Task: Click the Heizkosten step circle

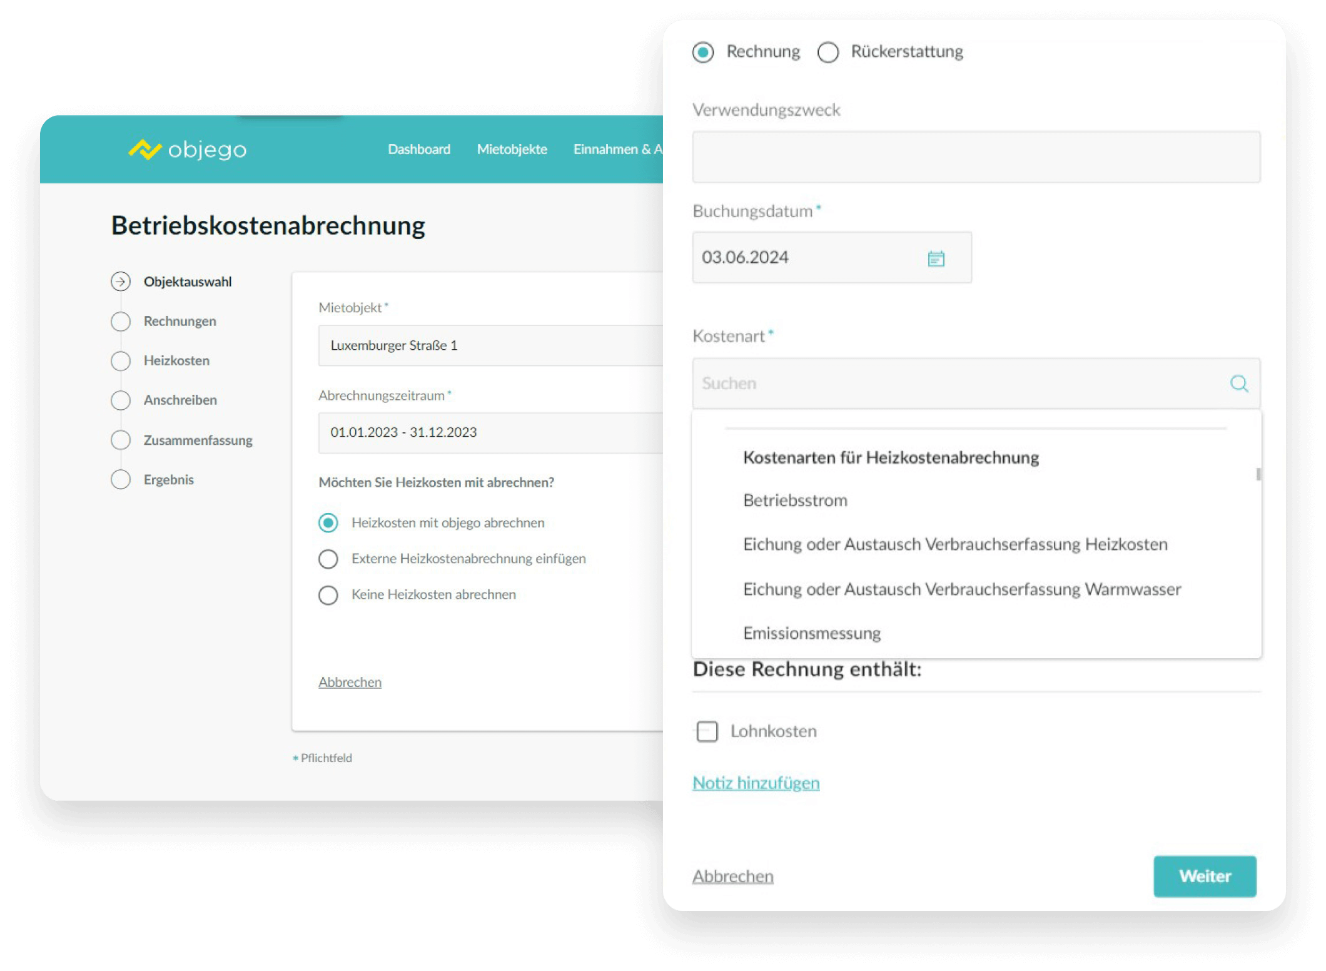Action: [x=121, y=361]
